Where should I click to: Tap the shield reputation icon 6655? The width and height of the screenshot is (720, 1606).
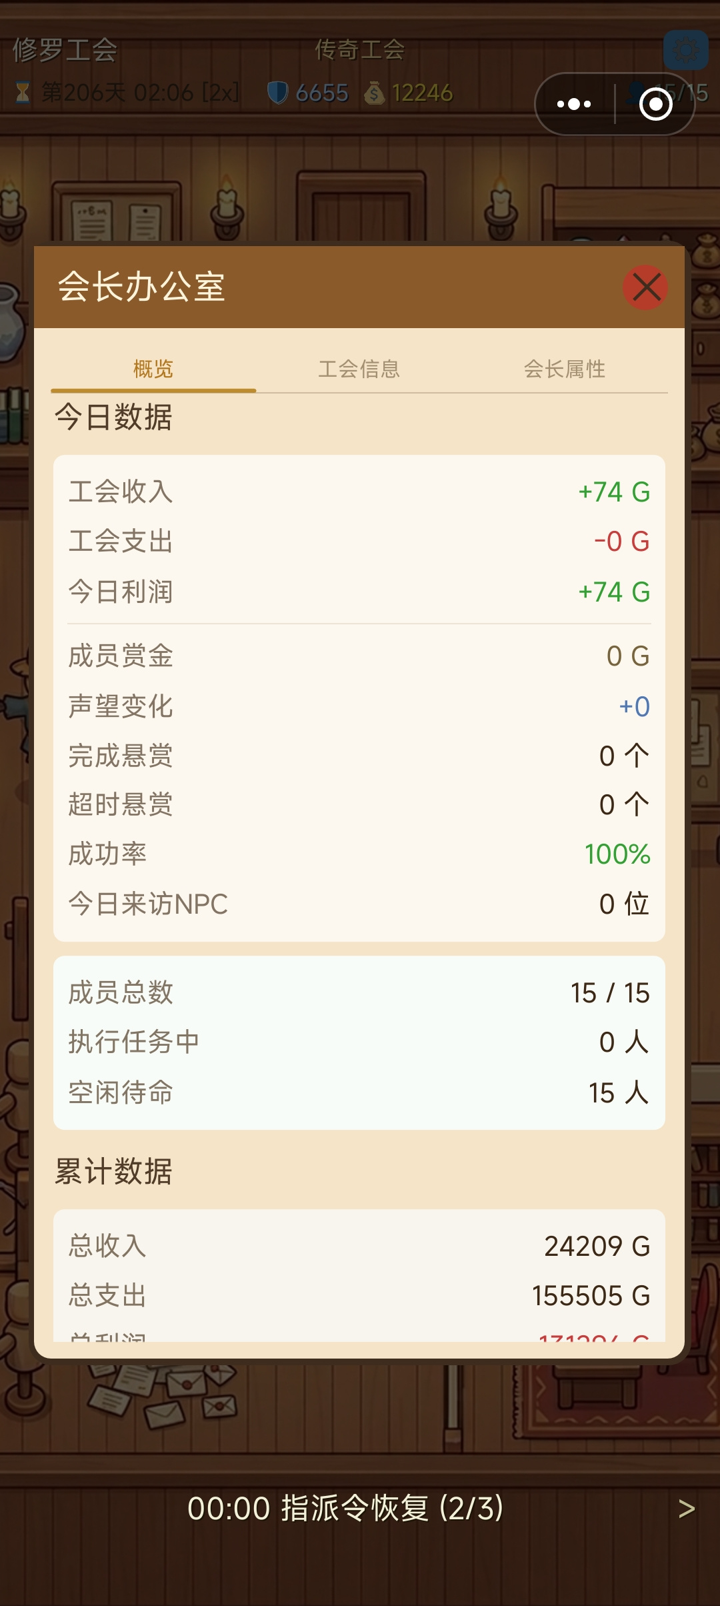tap(277, 93)
